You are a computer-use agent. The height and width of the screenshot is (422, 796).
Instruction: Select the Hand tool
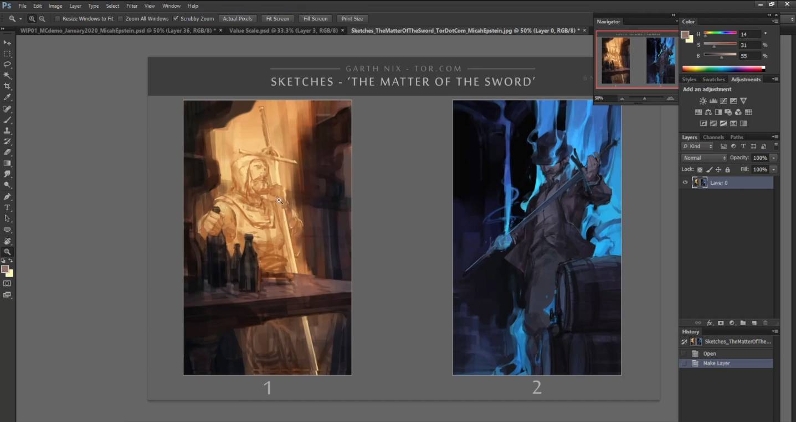pyautogui.click(x=7, y=241)
